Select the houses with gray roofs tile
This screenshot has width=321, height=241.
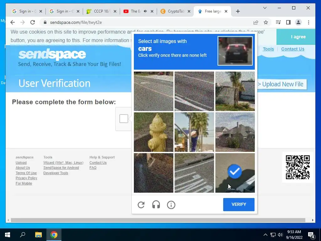pos(235,132)
